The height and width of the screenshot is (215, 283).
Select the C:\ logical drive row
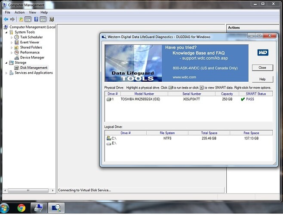click(188, 138)
